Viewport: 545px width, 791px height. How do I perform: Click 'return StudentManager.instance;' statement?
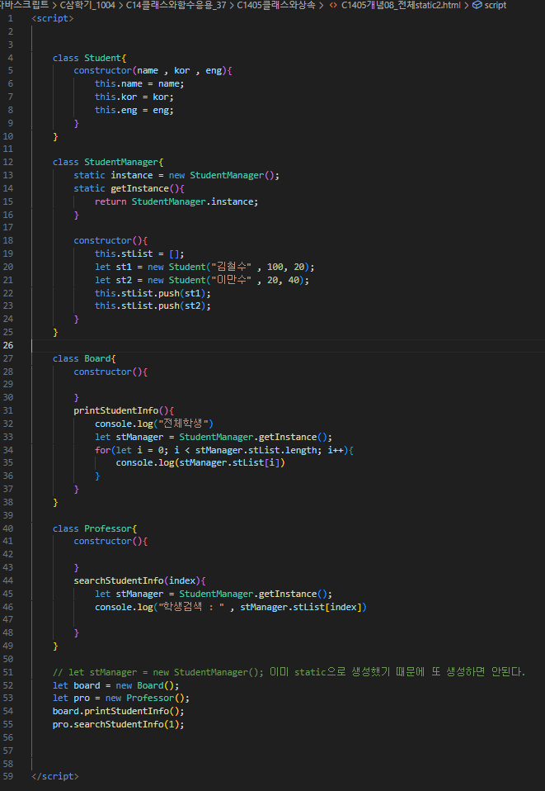point(176,201)
